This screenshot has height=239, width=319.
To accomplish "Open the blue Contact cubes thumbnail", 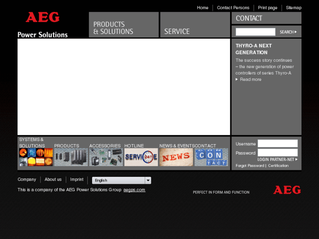I will coord(211,157).
